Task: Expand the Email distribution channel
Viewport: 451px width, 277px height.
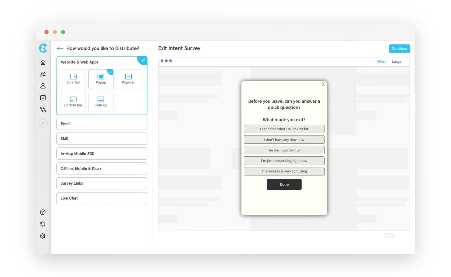Action: pyautogui.click(x=102, y=124)
